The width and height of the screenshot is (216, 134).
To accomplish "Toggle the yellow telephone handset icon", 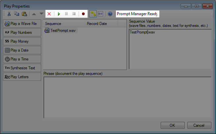I will pyautogui.click(x=93, y=14).
